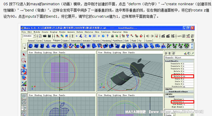
Task: Click the IPR render clapperboard icon
Action: coord(168,36)
